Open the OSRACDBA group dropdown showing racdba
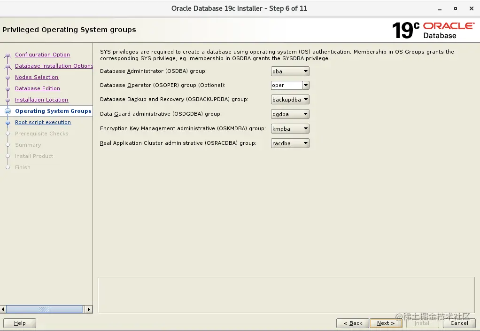Screen dimensions: 480x331 pyautogui.click(x=290, y=143)
